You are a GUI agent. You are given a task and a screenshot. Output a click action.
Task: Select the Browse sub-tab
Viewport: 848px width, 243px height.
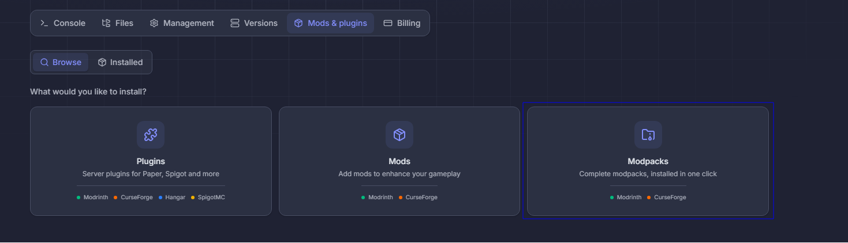tap(61, 62)
